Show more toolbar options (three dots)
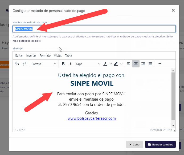The height and width of the screenshot is (155, 184). pyautogui.click(x=159, y=64)
